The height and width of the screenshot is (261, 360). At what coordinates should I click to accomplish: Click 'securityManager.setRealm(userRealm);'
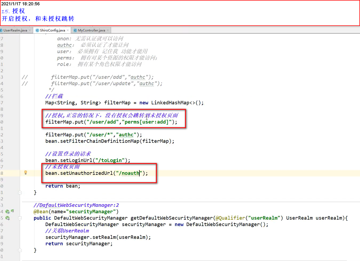pyautogui.click(x=98, y=237)
